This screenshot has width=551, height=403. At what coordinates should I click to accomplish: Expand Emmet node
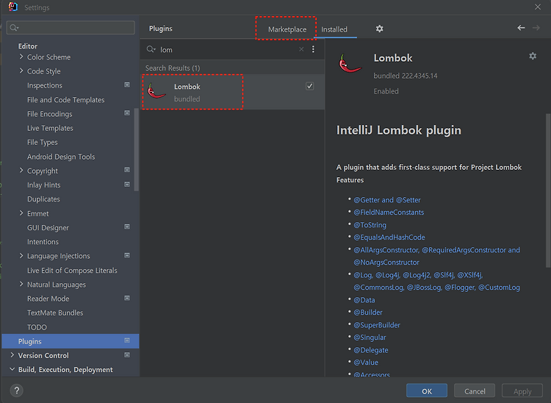(x=21, y=213)
